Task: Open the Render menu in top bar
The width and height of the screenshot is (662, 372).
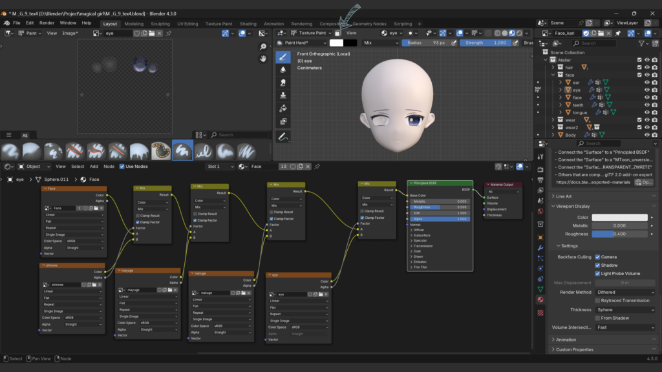Action: point(47,23)
